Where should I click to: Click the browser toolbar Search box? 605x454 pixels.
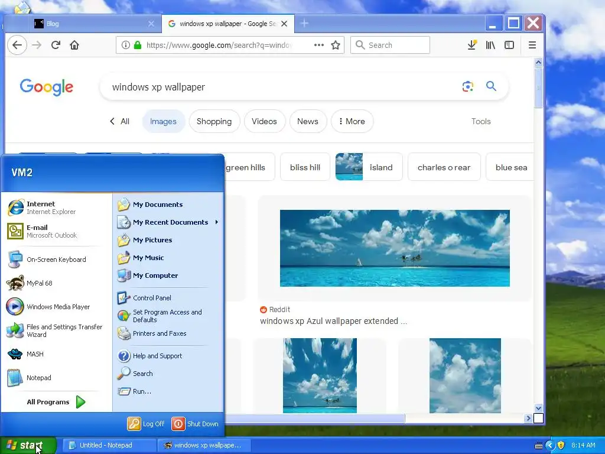(390, 45)
